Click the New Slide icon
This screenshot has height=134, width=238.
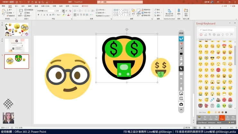[21, 11]
